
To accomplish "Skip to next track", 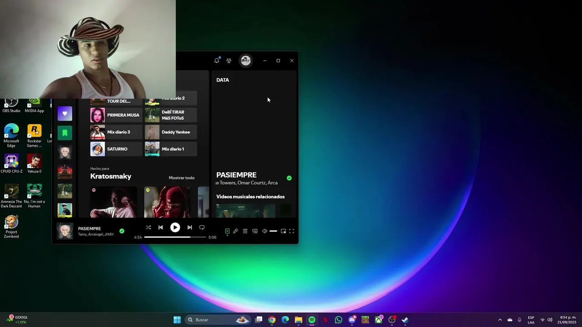I will pyautogui.click(x=190, y=228).
